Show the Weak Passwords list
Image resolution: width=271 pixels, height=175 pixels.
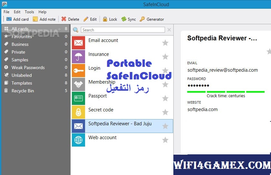tap(35, 67)
